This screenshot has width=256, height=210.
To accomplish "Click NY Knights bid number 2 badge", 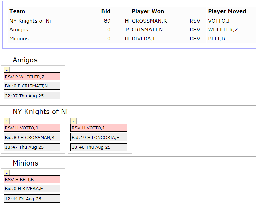I will [x=73, y=121].
